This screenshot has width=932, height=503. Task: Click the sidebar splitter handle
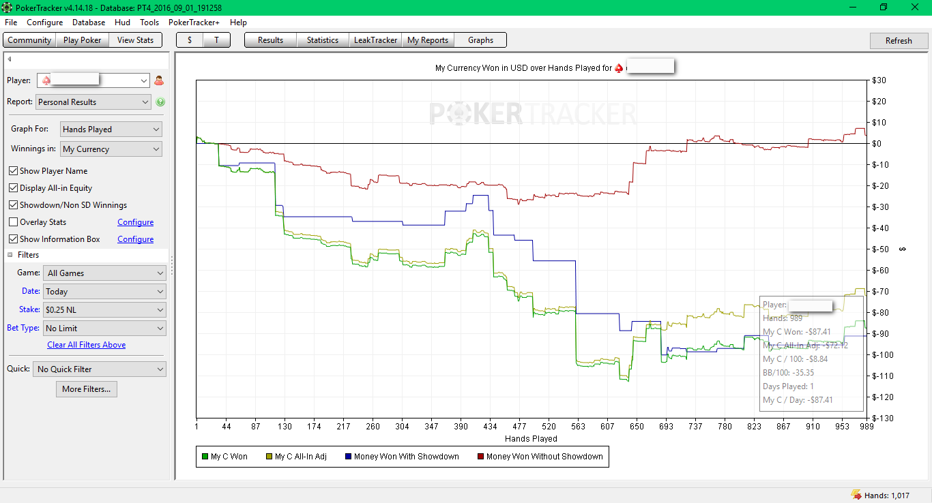[171, 266]
